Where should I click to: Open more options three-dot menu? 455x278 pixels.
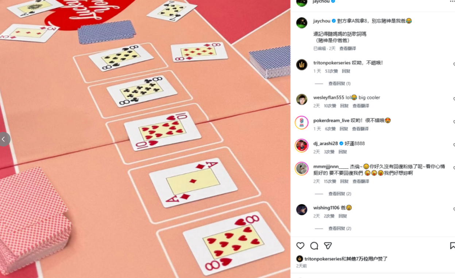452,1
